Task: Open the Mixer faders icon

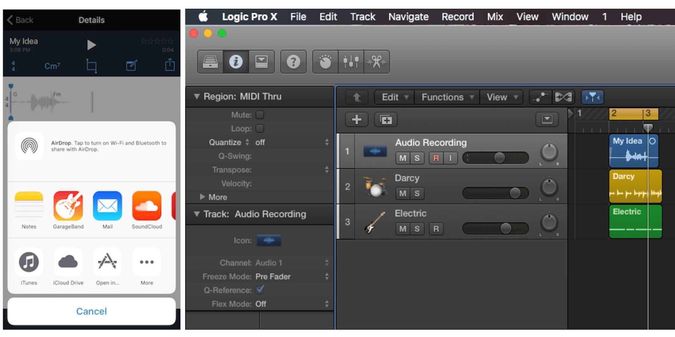Action: [x=351, y=62]
